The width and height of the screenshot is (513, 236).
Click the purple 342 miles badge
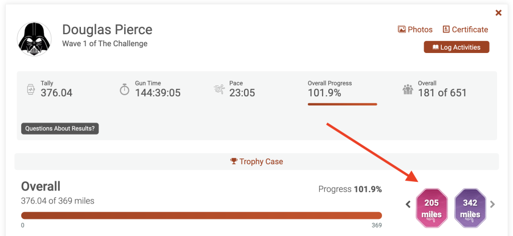(x=470, y=205)
